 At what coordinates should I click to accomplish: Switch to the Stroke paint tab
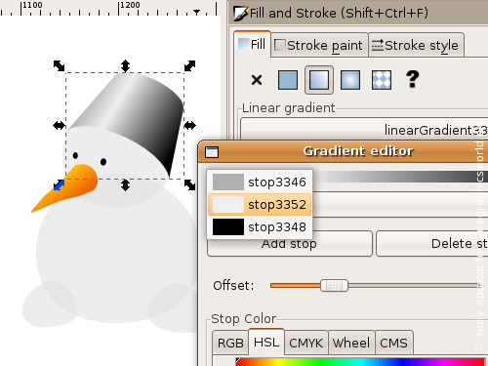click(319, 45)
